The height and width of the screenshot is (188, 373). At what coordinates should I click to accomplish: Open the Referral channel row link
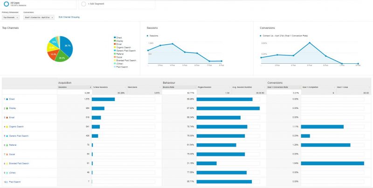pyautogui.click(x=13, y=145)
